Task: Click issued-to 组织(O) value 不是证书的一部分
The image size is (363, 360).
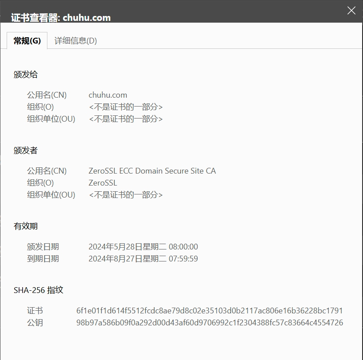Action: coord(126,107)
